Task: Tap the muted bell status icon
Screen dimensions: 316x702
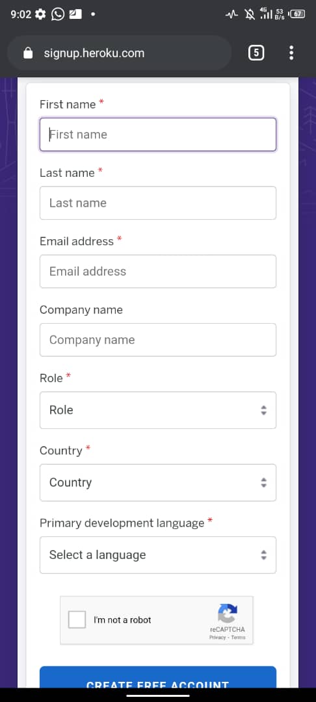Action: pyautogui.click(x=250, y=14)
